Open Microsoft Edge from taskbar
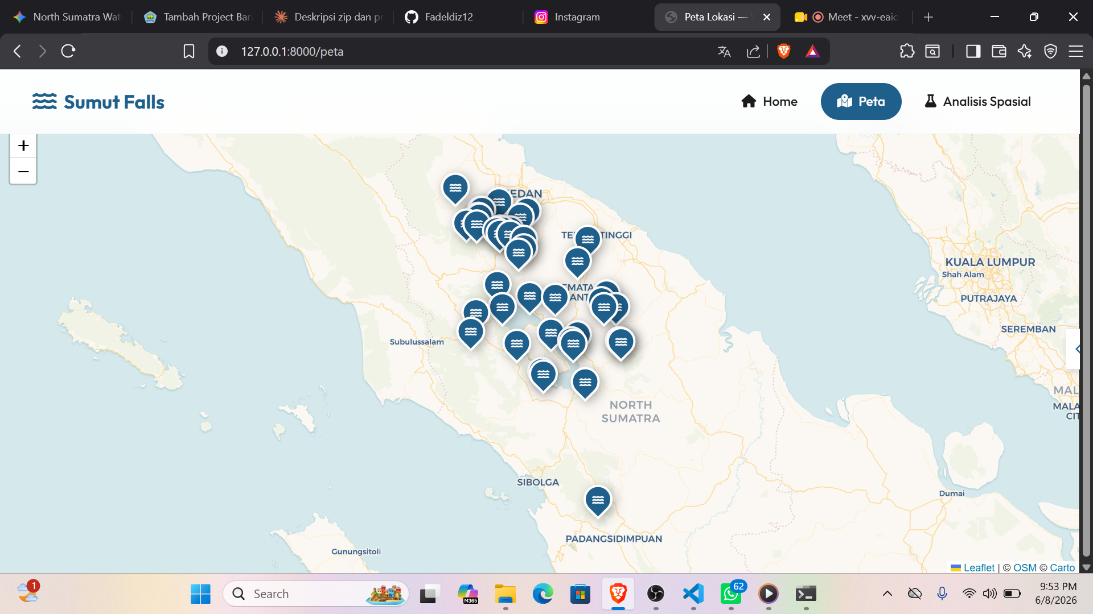The image size is (1093, 614). tap(543, 594)
